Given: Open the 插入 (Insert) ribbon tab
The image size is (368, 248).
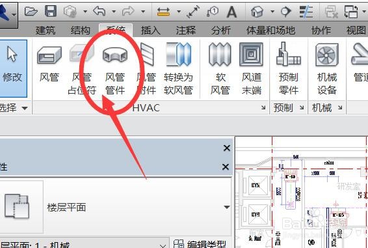Looking at the screenshot, I should pyautogui.click(x=150, y=31).
